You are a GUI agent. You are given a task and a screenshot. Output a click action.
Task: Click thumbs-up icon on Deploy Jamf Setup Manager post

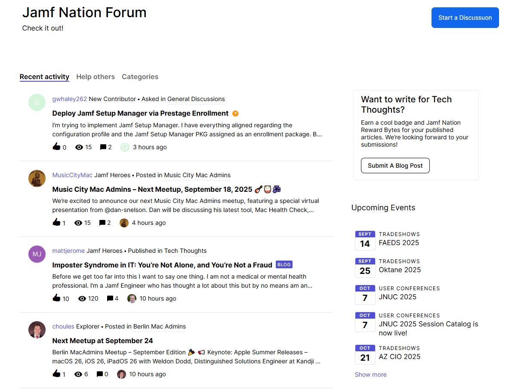(x=56, y=147)
